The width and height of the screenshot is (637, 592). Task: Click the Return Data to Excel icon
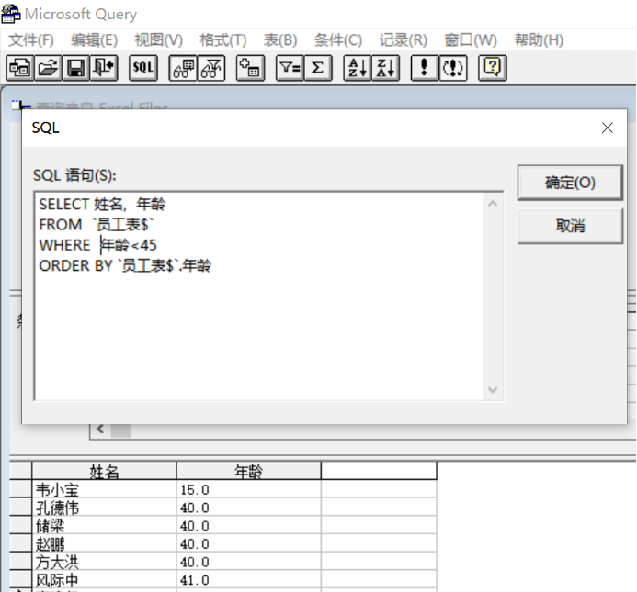(104, 68)
